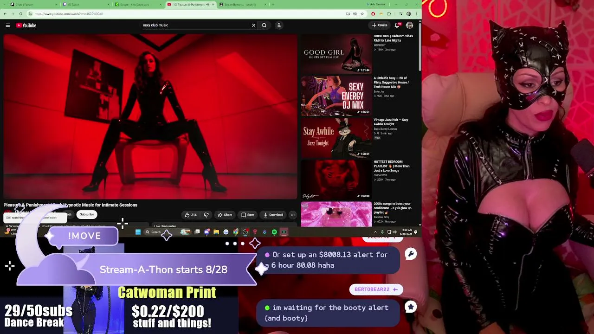Open Chrome from the taskbar
This screenshot has width=594, height=334.
point(236,232)
